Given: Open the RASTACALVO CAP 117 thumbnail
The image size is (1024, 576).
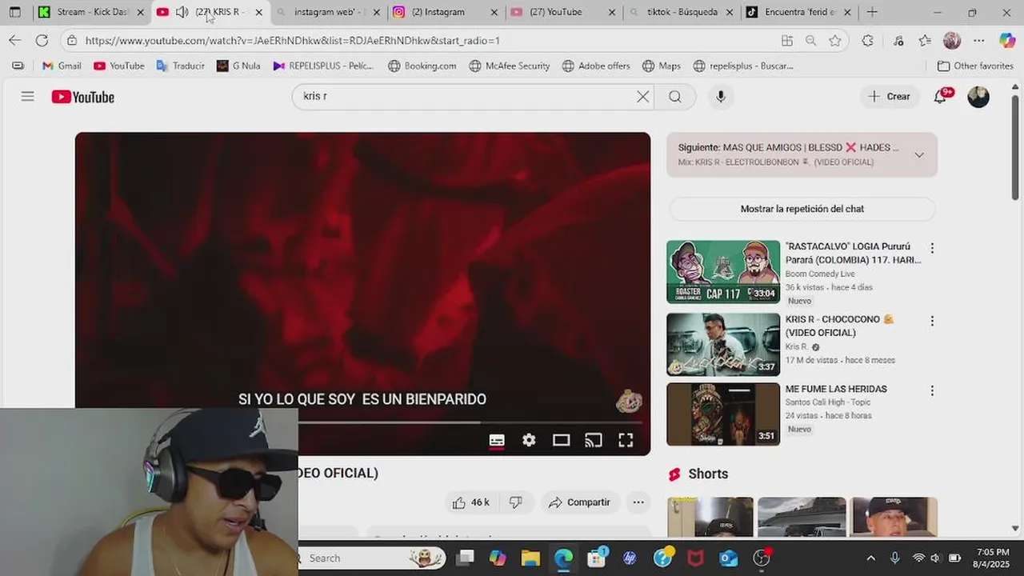Looking at the screenshot, I should (x=723, y=272).
